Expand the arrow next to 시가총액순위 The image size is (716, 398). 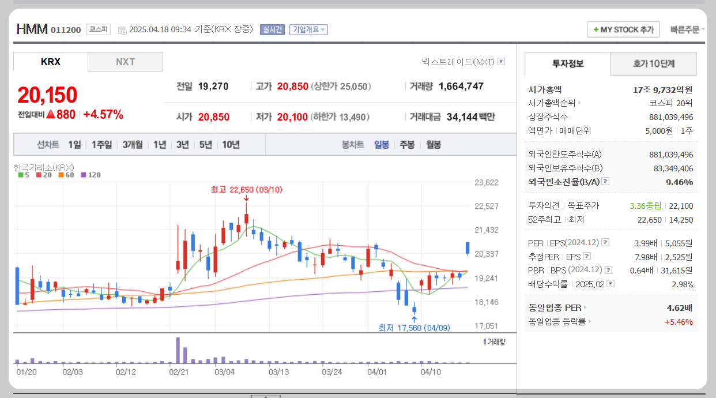579,103
